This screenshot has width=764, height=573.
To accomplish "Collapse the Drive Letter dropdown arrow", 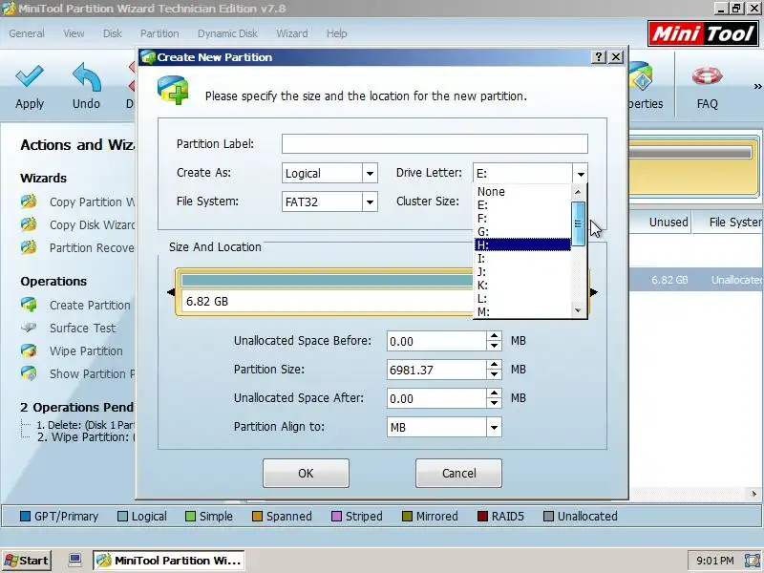I will [x=581, y=174].
